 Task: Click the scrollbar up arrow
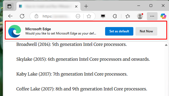point(166,45)
